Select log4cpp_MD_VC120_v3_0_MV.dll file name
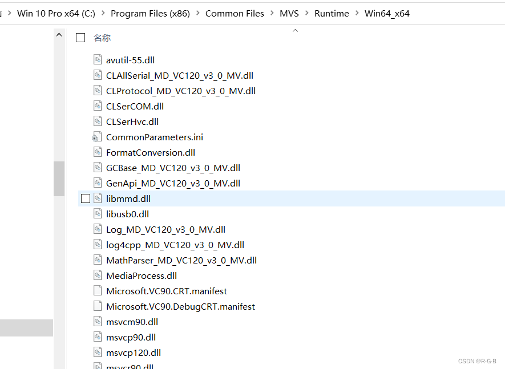 click(x=175, y=245)
